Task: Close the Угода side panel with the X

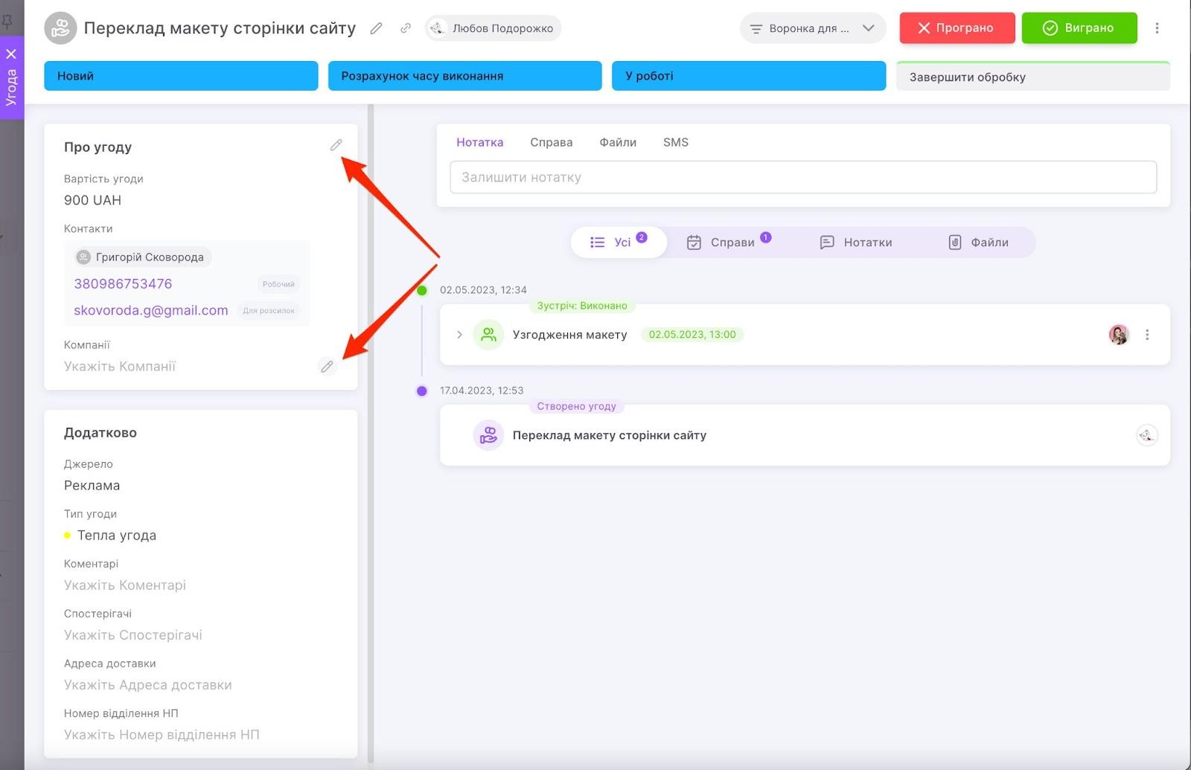Action: click(x=11, y=54)
